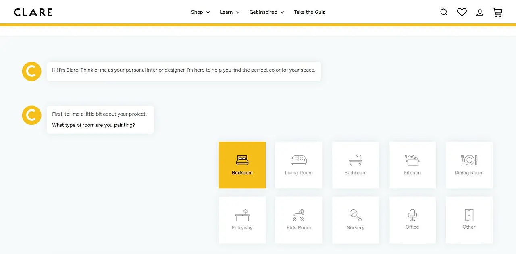
Task: Open the account profile icon
Action: tap(480, 12)
